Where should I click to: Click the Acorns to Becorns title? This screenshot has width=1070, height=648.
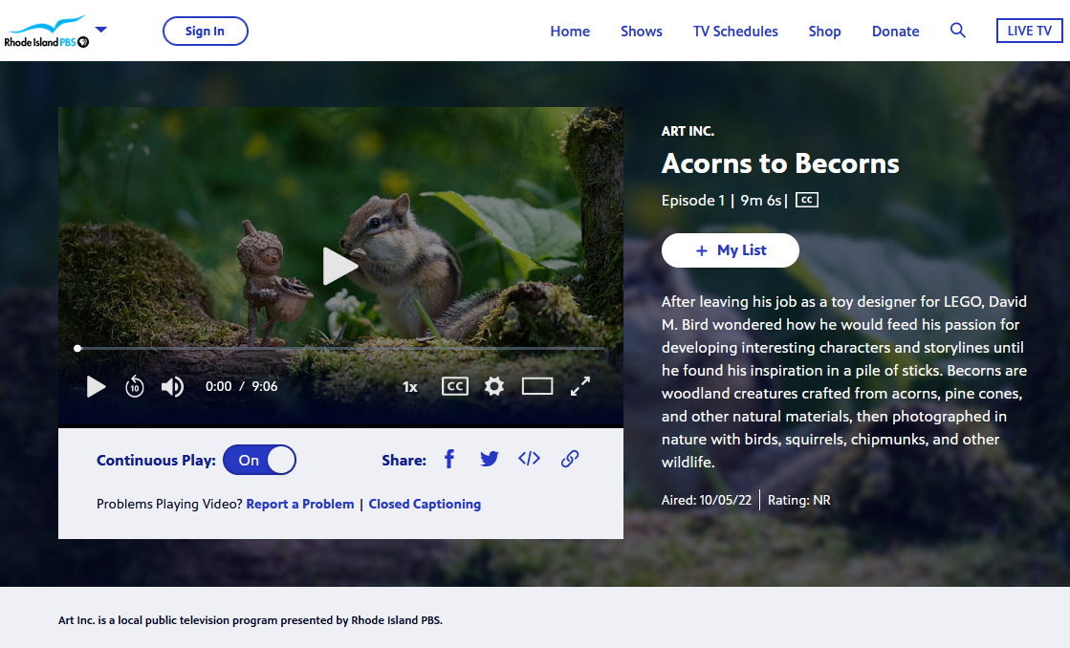pyautogui.click(x=780, y=163)
